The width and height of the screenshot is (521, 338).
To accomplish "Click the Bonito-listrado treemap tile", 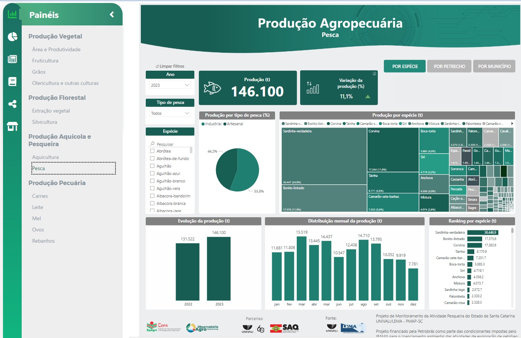I will pos(324,198).
